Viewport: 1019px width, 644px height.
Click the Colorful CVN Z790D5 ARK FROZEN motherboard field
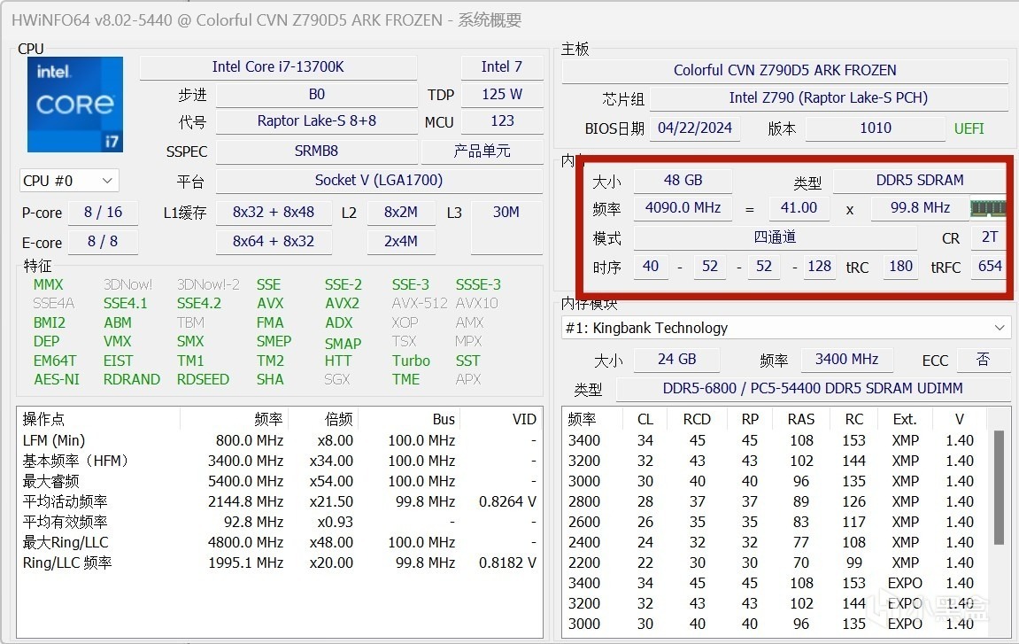(x=785, y=70)
